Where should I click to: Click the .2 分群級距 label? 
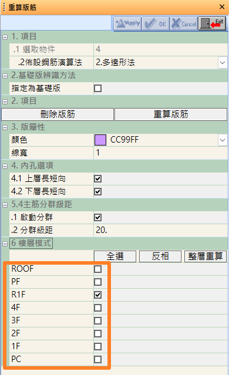point(32,230)
